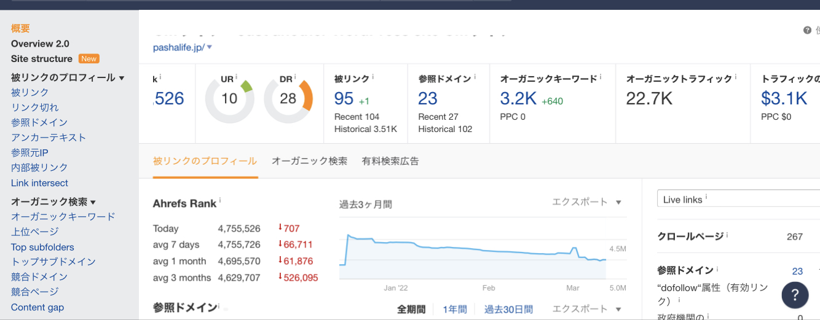
Task: Open Overview 2.0 in sidebar
Action: click(x=40, y=44)
